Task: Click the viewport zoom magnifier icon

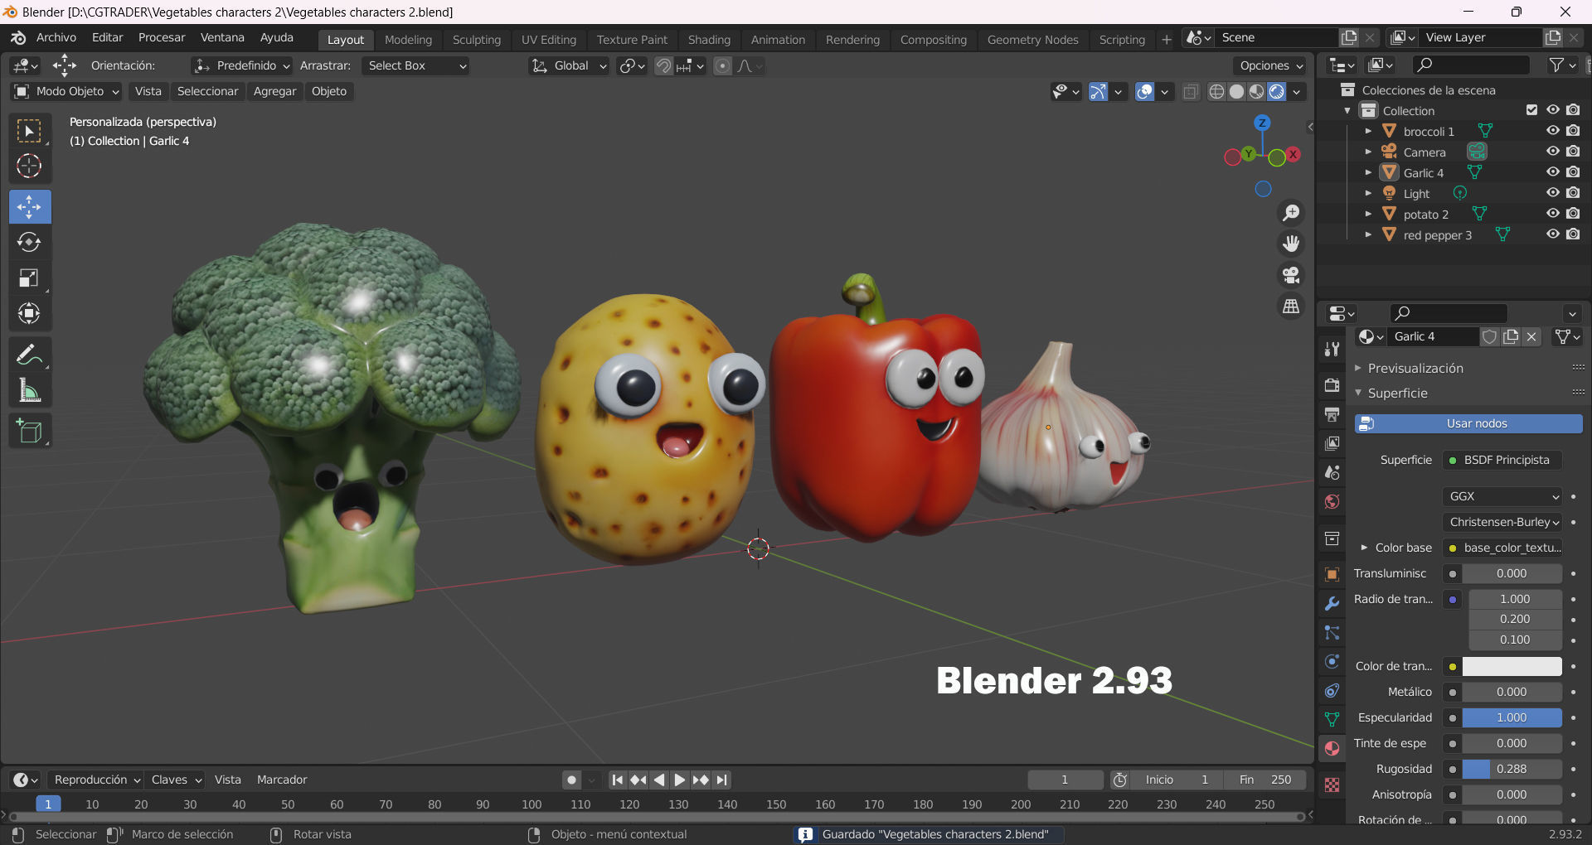Action: (x=1291, y=213)
